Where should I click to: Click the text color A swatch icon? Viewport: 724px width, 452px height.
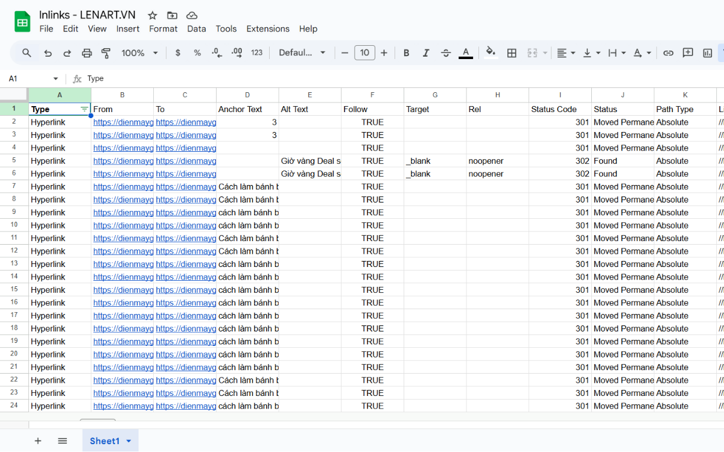465,53
